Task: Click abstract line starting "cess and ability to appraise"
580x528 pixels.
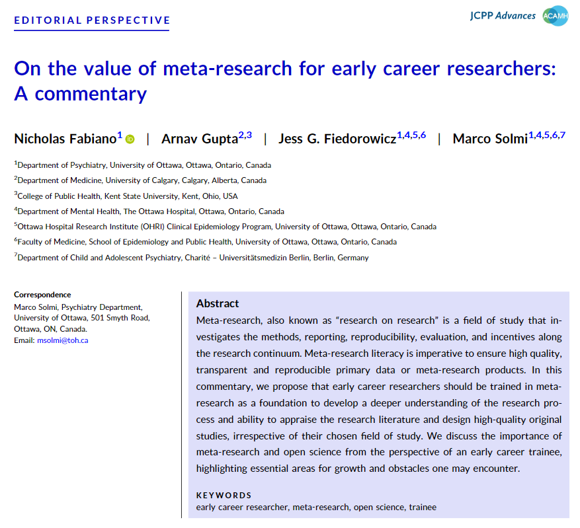Action: tap(379, 420)
